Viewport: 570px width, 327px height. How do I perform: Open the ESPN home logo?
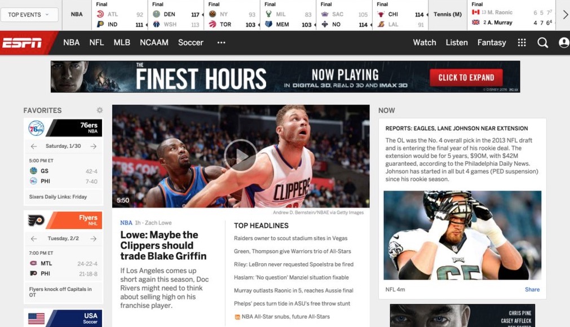click(22, 43)
